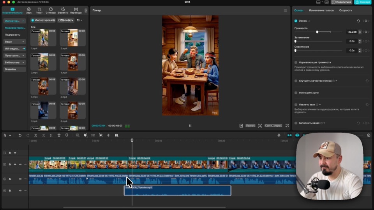Lock the first audio track
374x210 pixels.
tap(10, 179)
